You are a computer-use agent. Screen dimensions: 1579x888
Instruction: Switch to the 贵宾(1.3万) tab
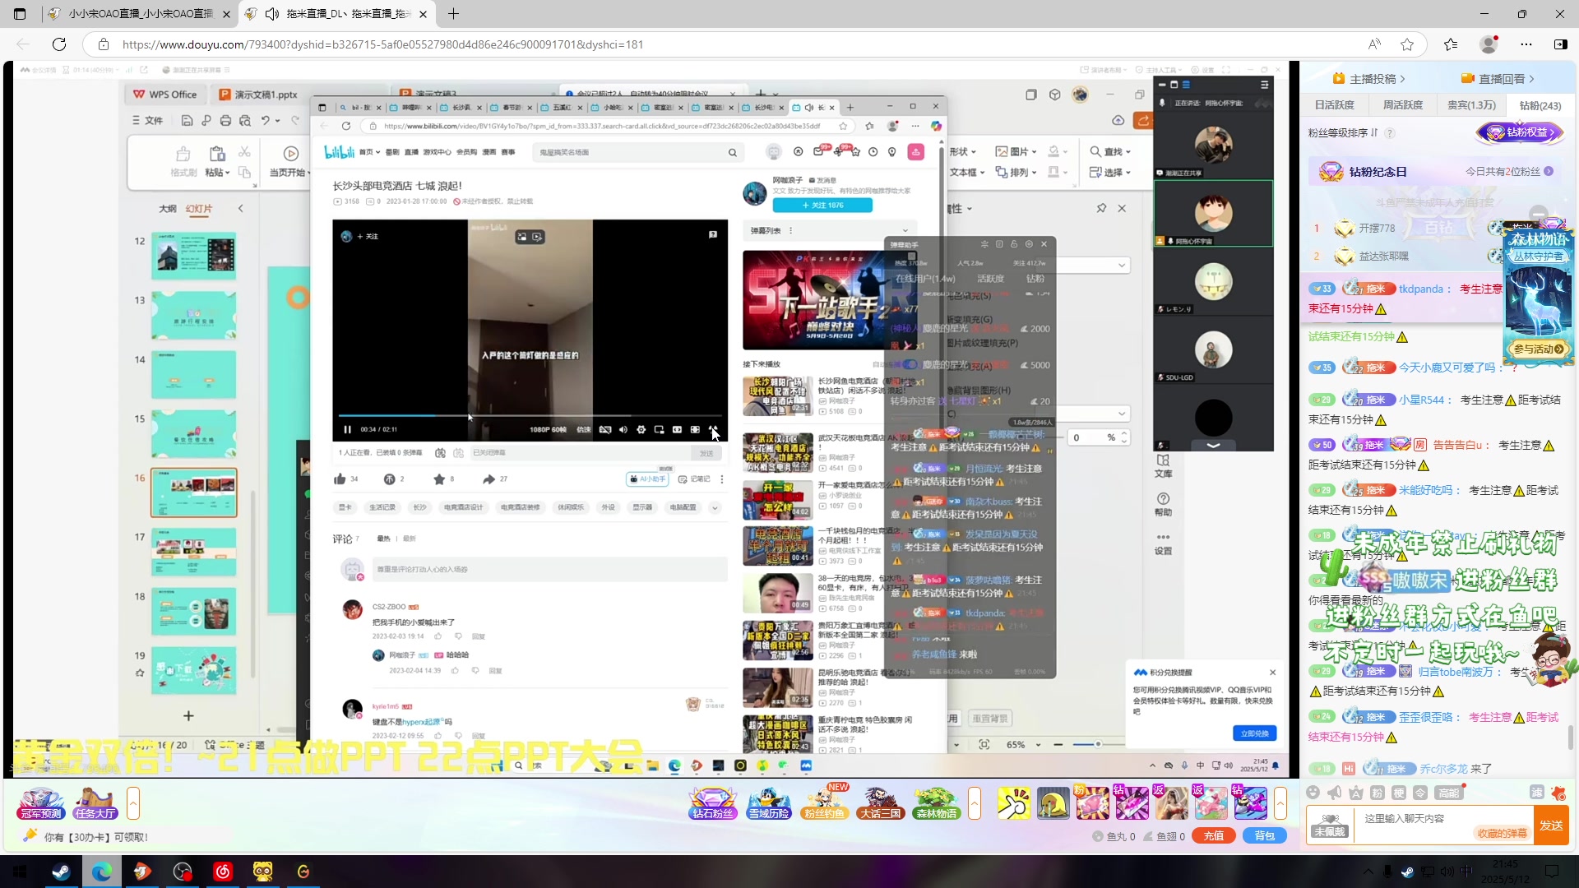1471,105
